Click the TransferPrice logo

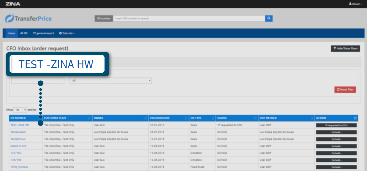pyautogui.click(x=28, y=19)
